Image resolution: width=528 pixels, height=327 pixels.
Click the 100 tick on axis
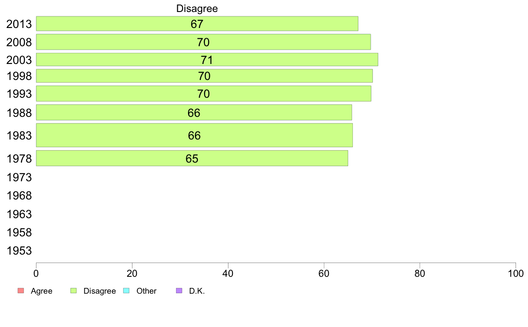[516, 273]
